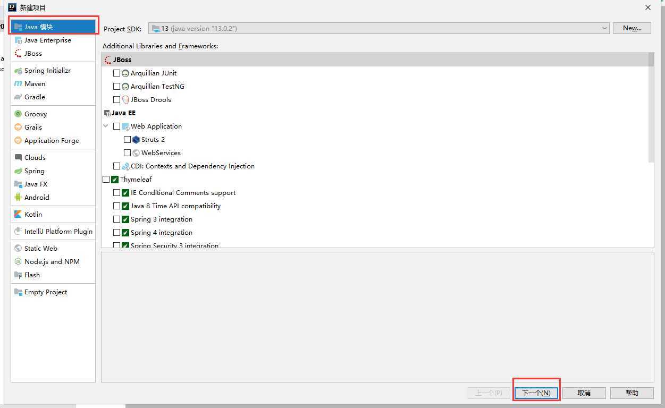Click the 取消 cancel button
The height and width of the screenshot is (408, 665).
584,393
